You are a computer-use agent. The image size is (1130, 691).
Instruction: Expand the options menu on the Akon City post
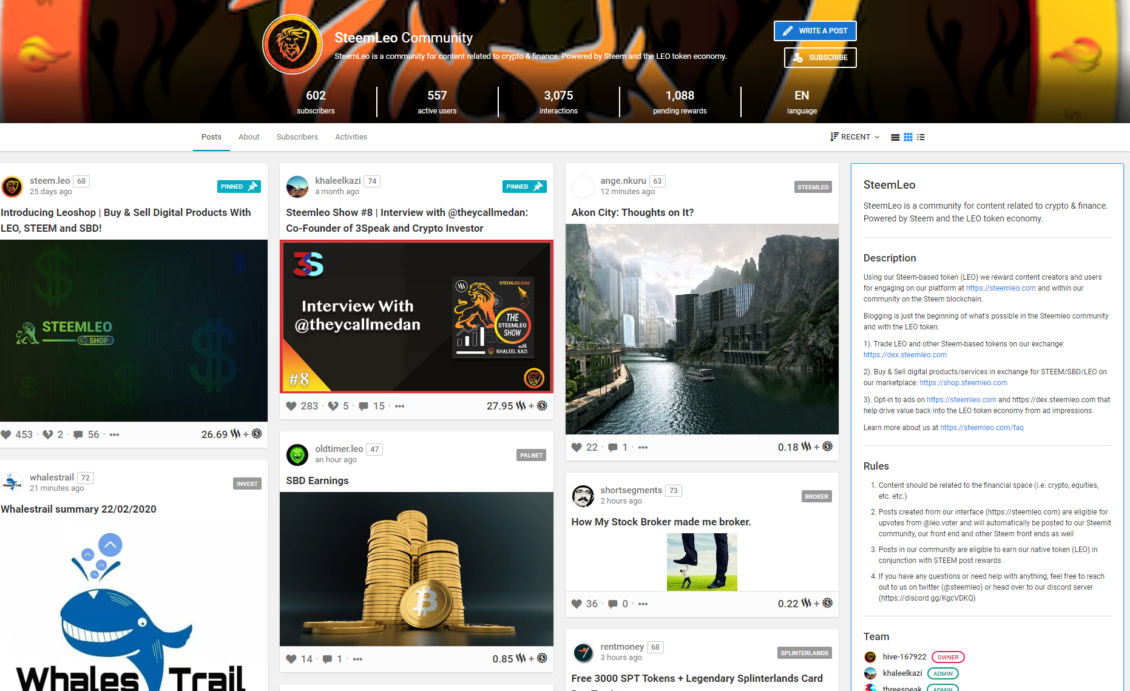pos(643,448)
